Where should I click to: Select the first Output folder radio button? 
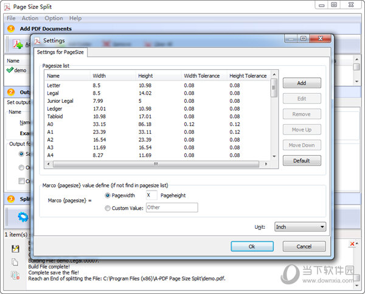point(21,154)
